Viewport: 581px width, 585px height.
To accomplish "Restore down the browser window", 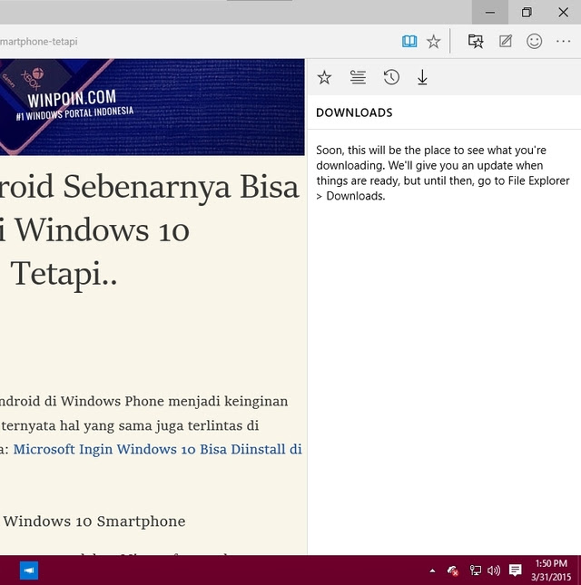I will click(x=527, y=13).
